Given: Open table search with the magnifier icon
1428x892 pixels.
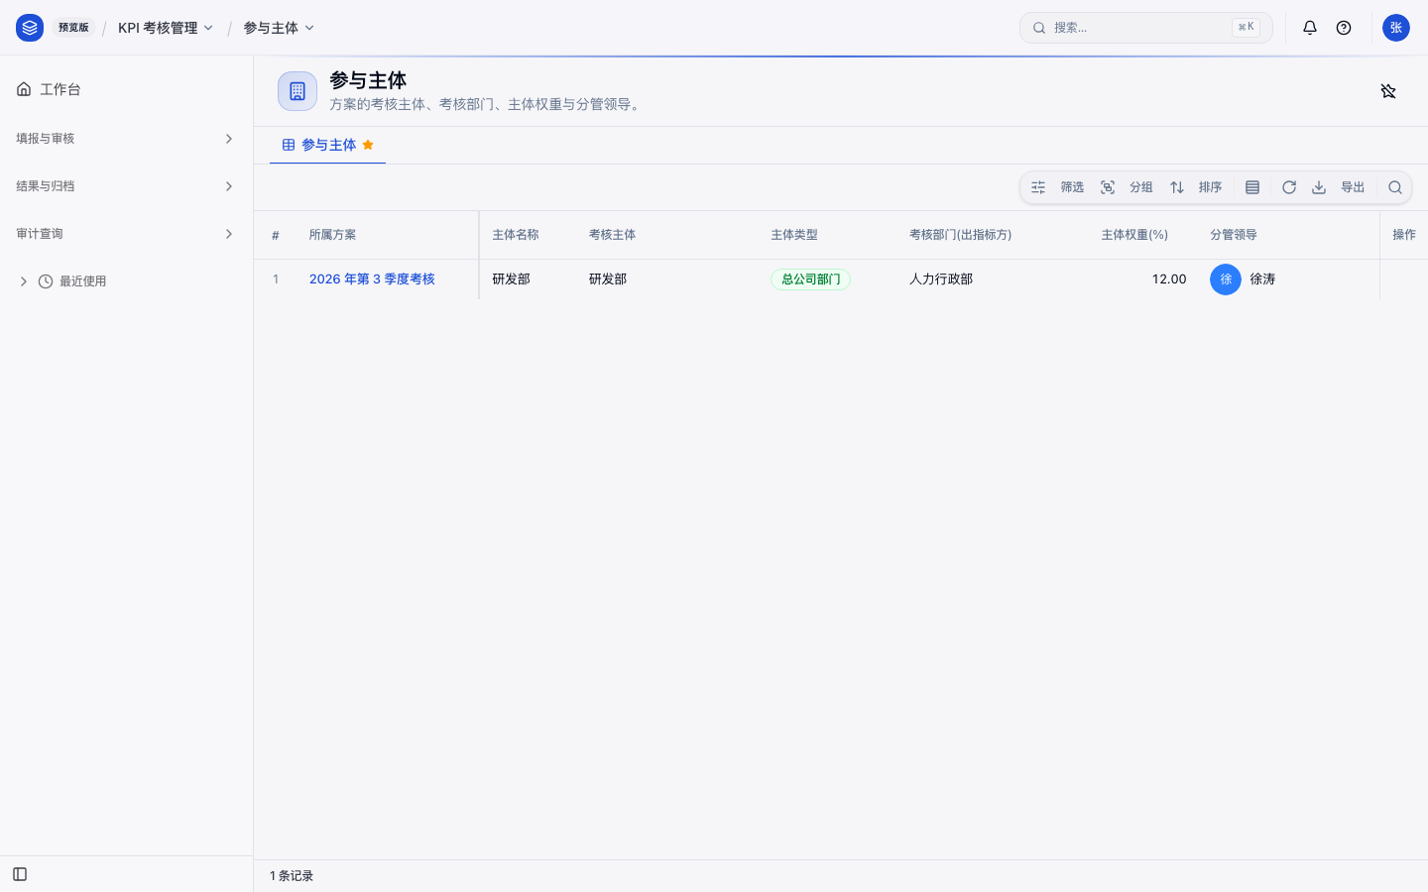Looking at the screenshot, I should pyautogui.click(x=1395, y=187).
